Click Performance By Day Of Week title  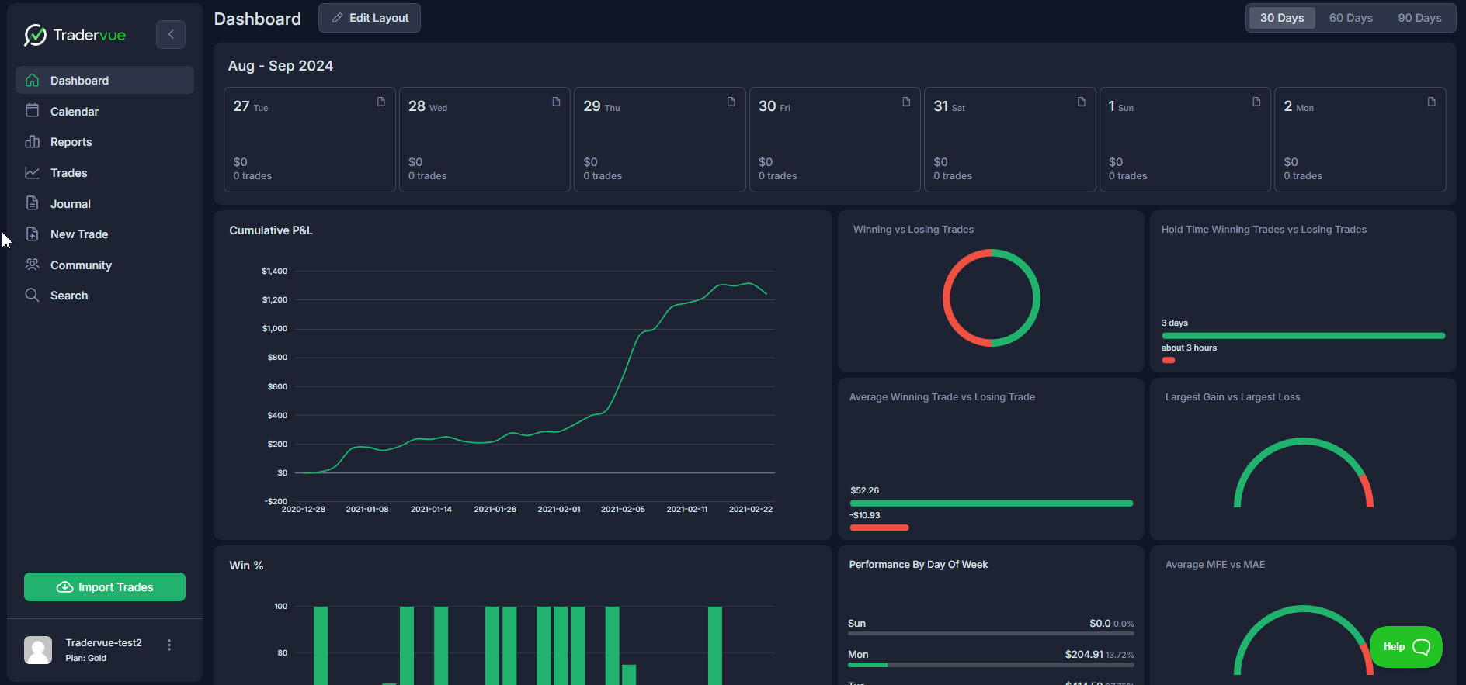919,565
